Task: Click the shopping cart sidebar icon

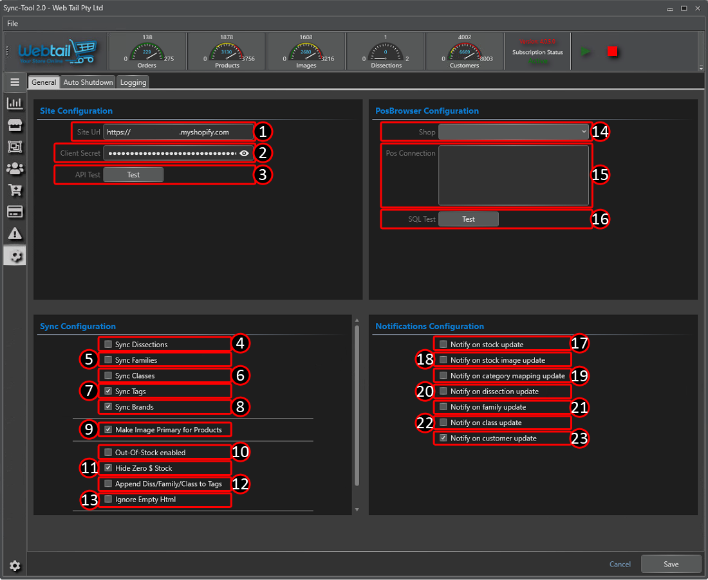Action: pyautogui.click(x=14, y=190)
